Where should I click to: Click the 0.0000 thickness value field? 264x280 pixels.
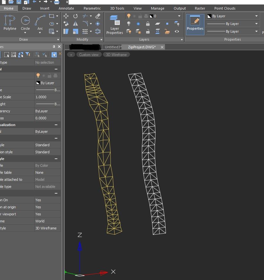click(47, 118)
